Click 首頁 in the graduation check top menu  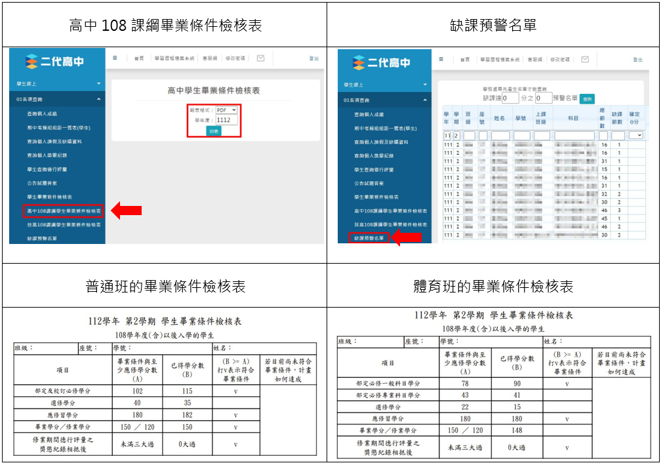139,58
